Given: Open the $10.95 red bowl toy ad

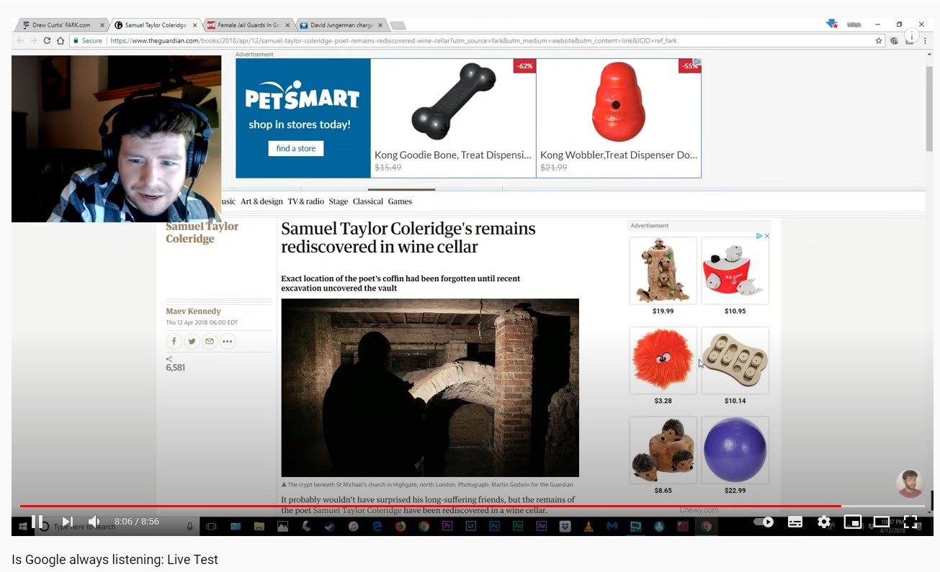Looking at the screenshot, I should point(735,271).
